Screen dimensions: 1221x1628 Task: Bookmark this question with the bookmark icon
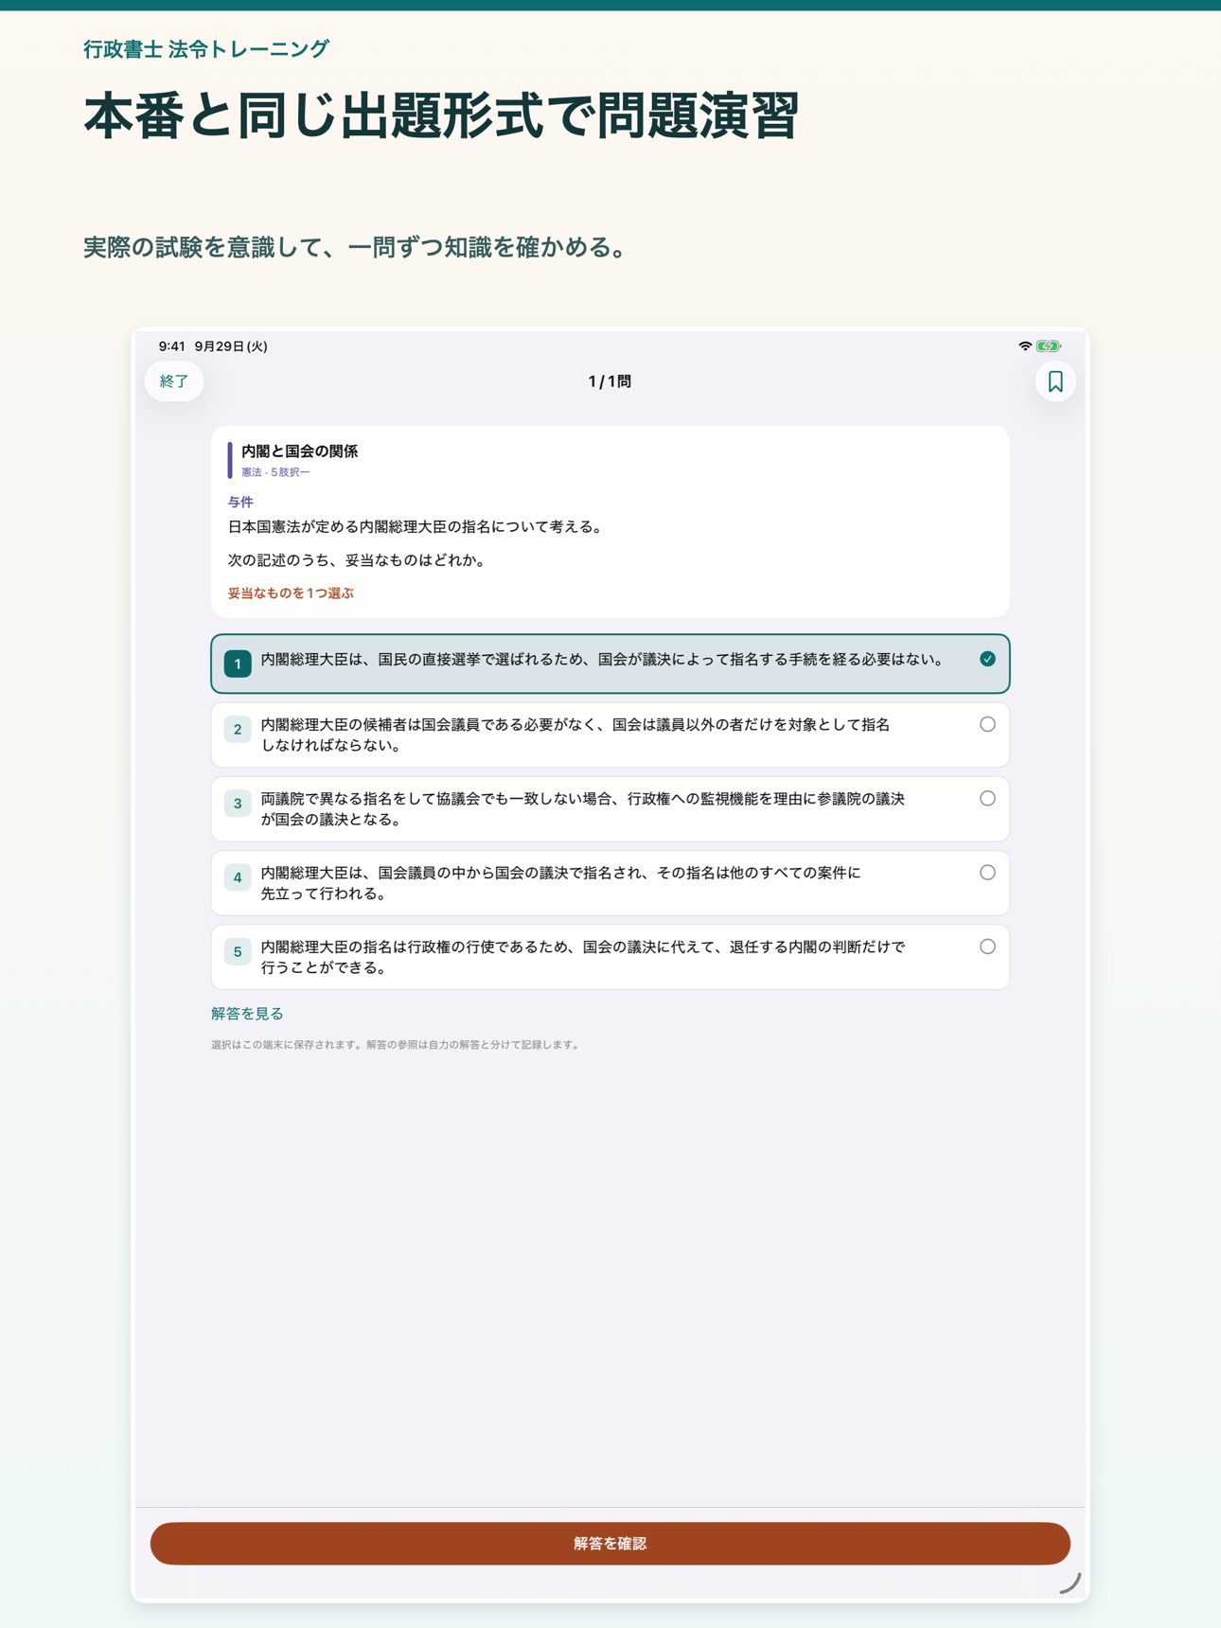tap(1055, 381)
